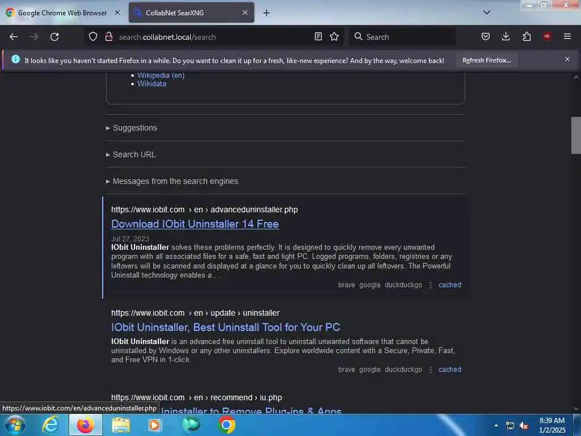Viewport: 581px width, 436px height.
Task: Open the Firefox hamburger menu
Action: click(567, 36)
